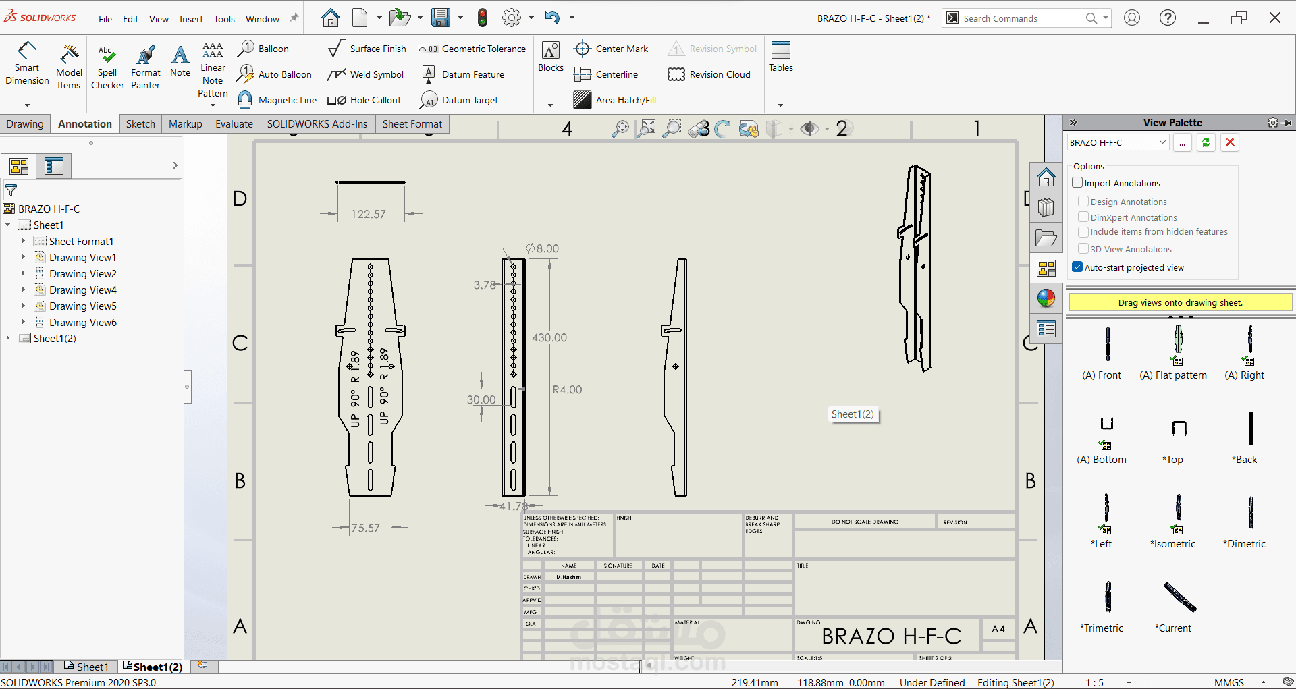Check the Design Annotations option

coord(1083,201)
